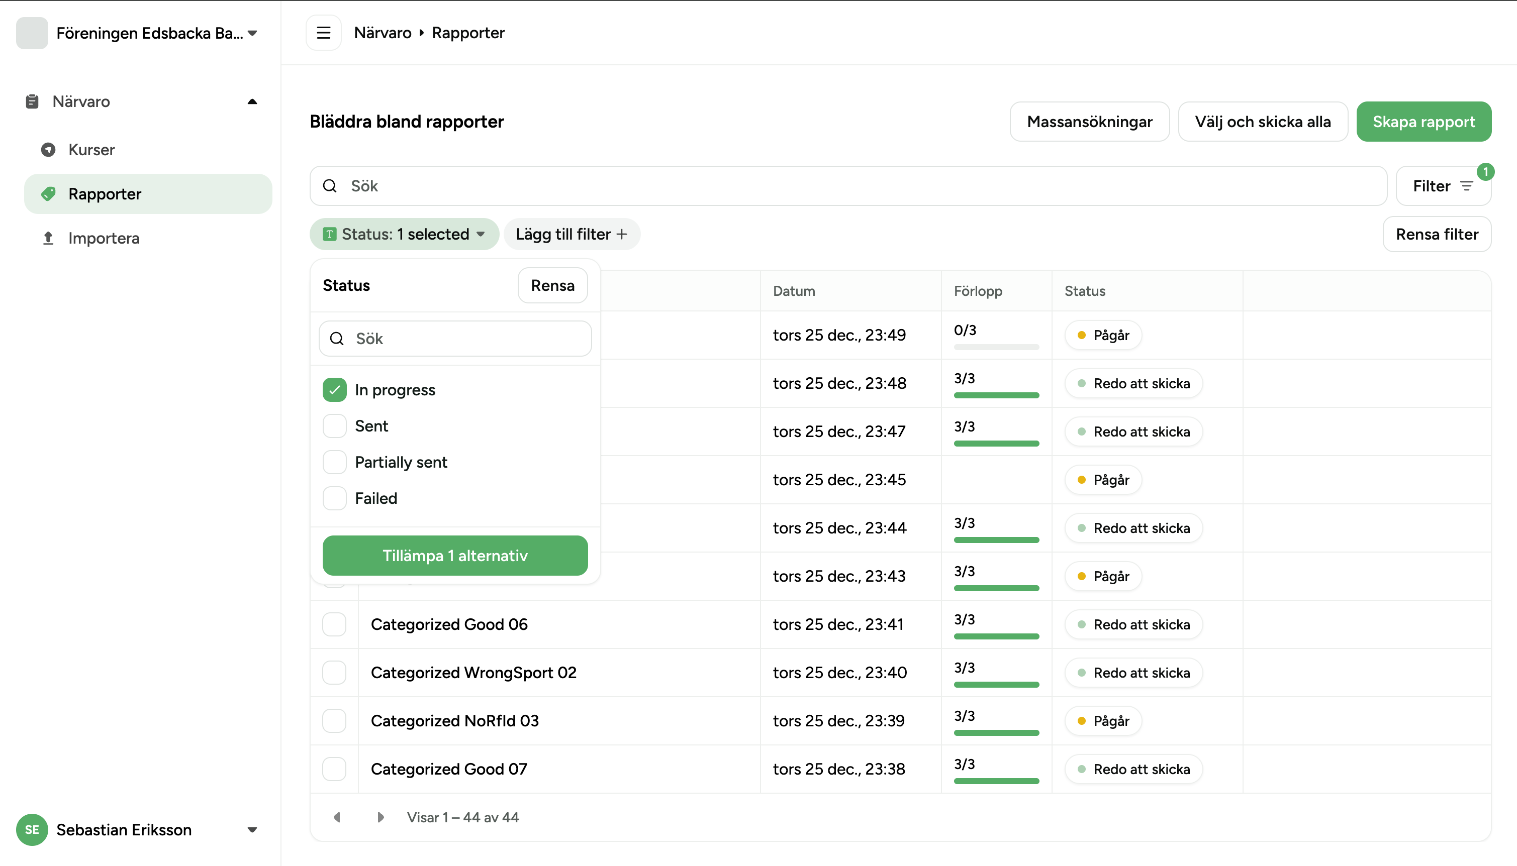The width and height of the screenshot is (1517, 866).
Task: Click the Massansökningar button
Action: 1090,122
